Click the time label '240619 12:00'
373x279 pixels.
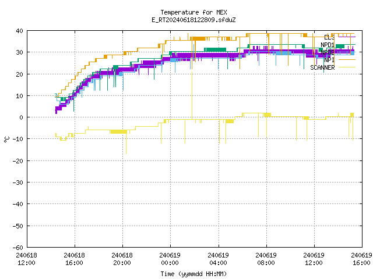[x=314, y=259]
